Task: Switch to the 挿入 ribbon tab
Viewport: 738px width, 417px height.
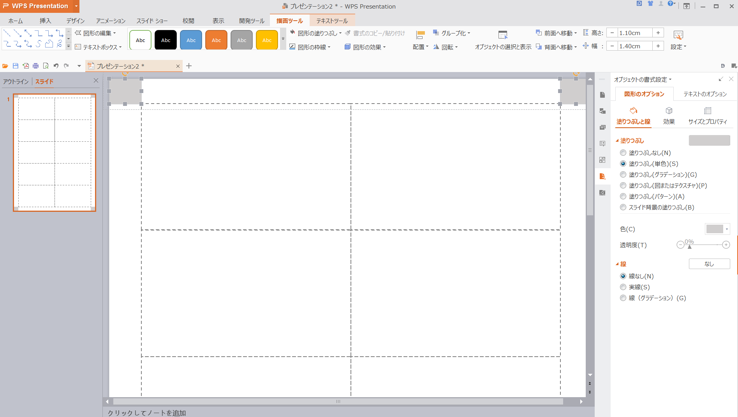Action: click(45, 21)
